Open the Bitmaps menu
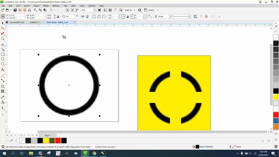This screenshot has height=157, width=279. [56, 6]
